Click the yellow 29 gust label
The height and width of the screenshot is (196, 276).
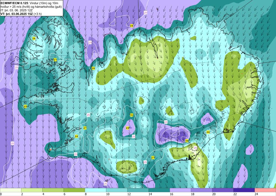click(x=128, y=128)
